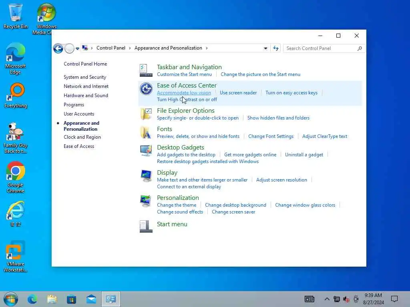Click the Fonts heading
This screenshot has width=410, height=307.
pyautogui.click(x=165, y=129)
